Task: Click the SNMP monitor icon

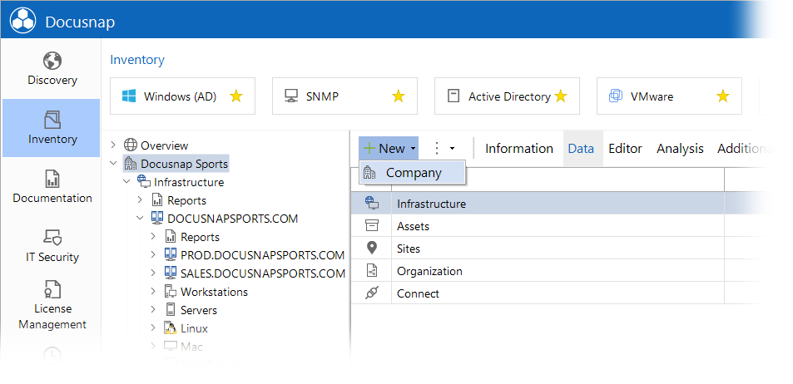Action: click(x=290, y=96)
